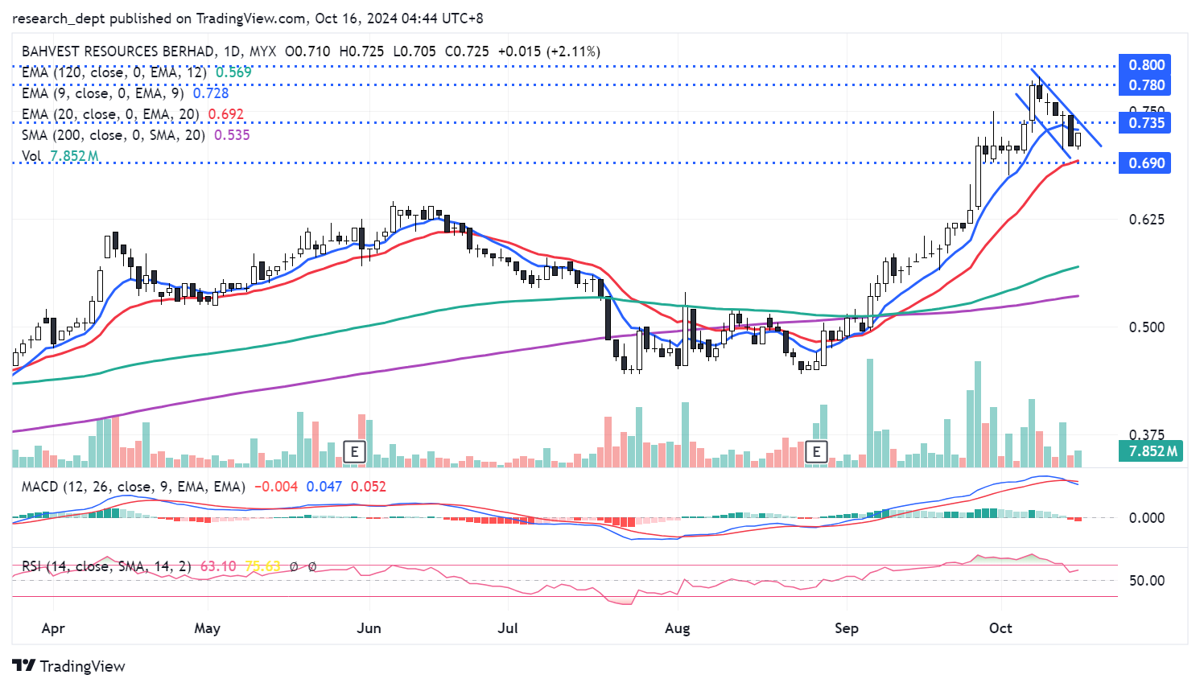Click the earnings E marker before September
The image size is (1200, 687).
point(816,451)
